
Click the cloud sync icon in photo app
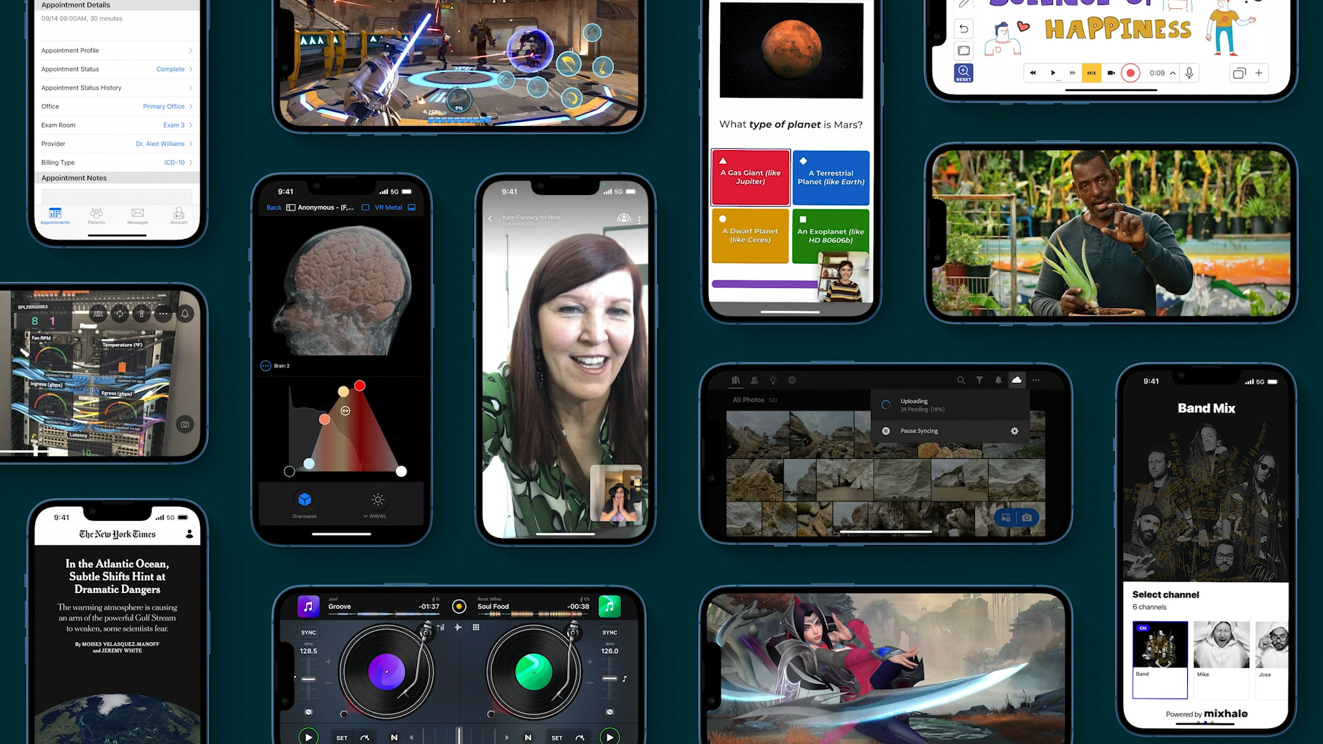click(x=1016, y=380)
